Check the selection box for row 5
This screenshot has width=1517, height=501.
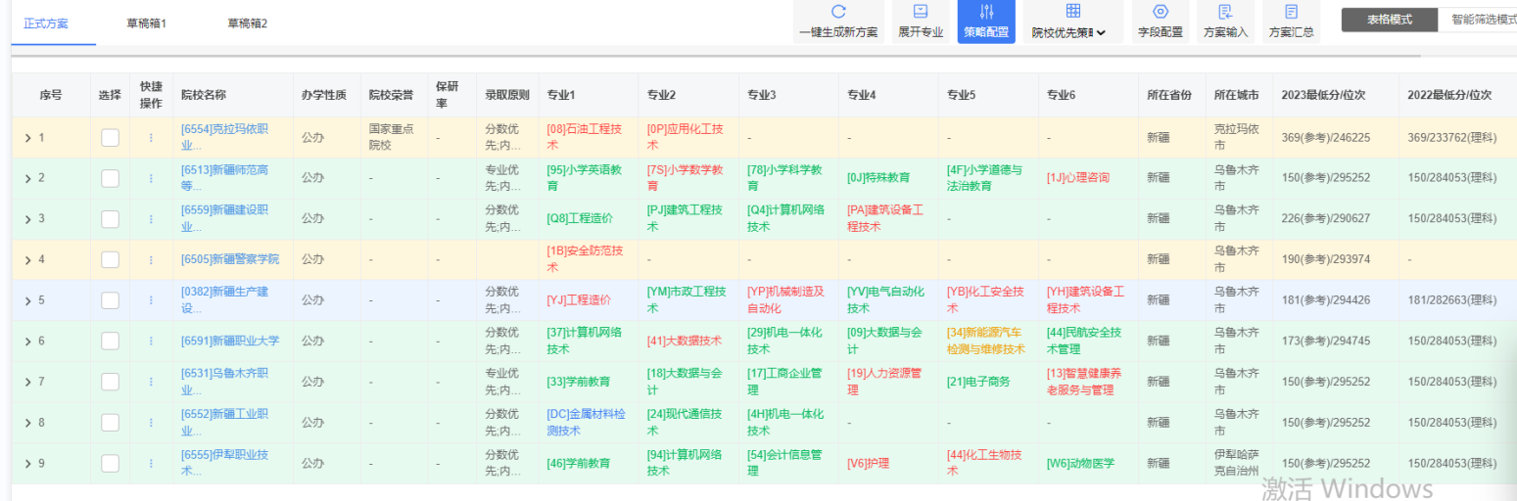coord(110,300)
